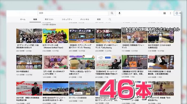Open the vertical three-dot settings menu
Image resolution: width=187 pixels, height=104 pixels.
click(x=170, y=13)
